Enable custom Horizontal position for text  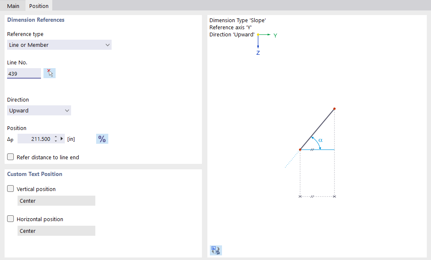tap(10, 219)
